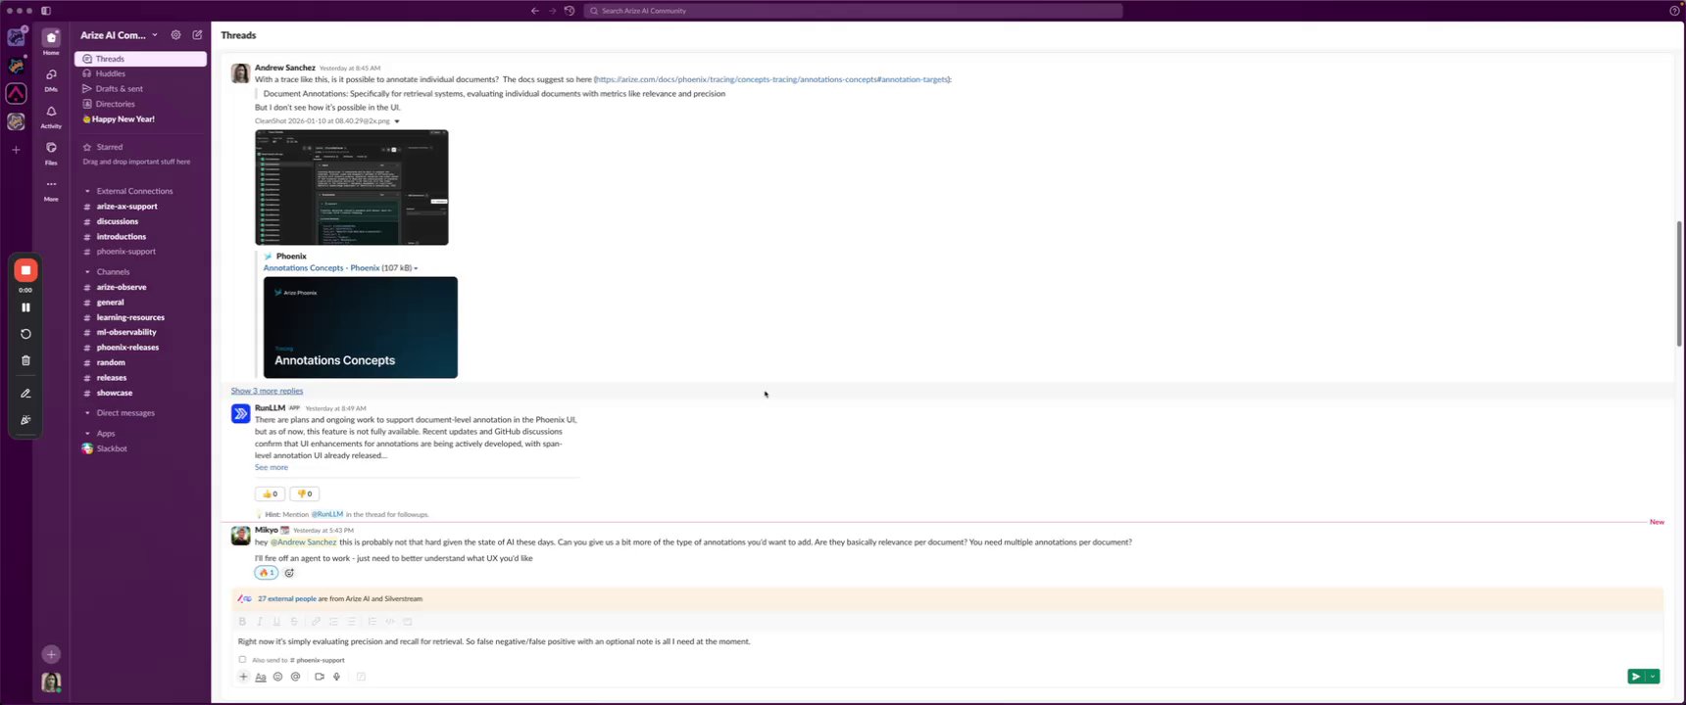Open the Activity bell view
The image size is (1686, 705).
pyautogui.click(x=51, y=116)
